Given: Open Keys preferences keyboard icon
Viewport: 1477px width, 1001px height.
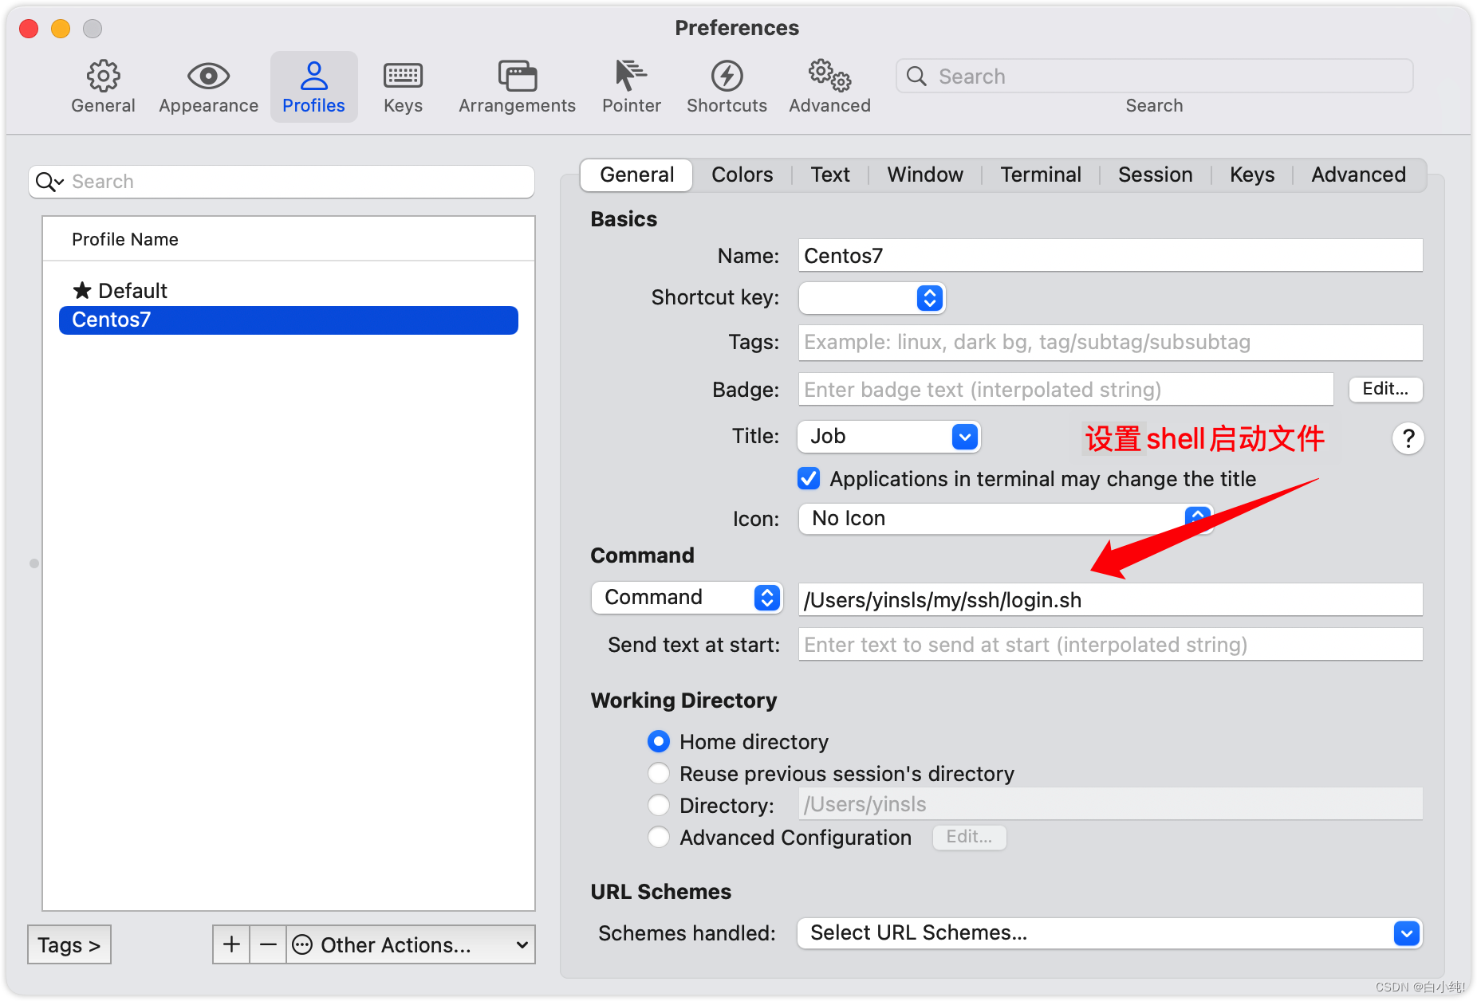Looking at the screenshot, I should (403, 77).
